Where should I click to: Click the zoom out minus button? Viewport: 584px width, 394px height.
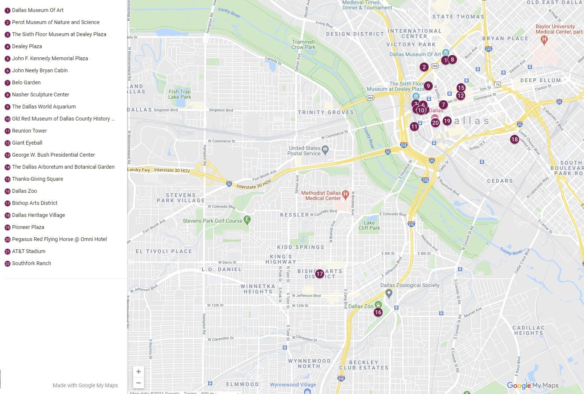point(138,383)
